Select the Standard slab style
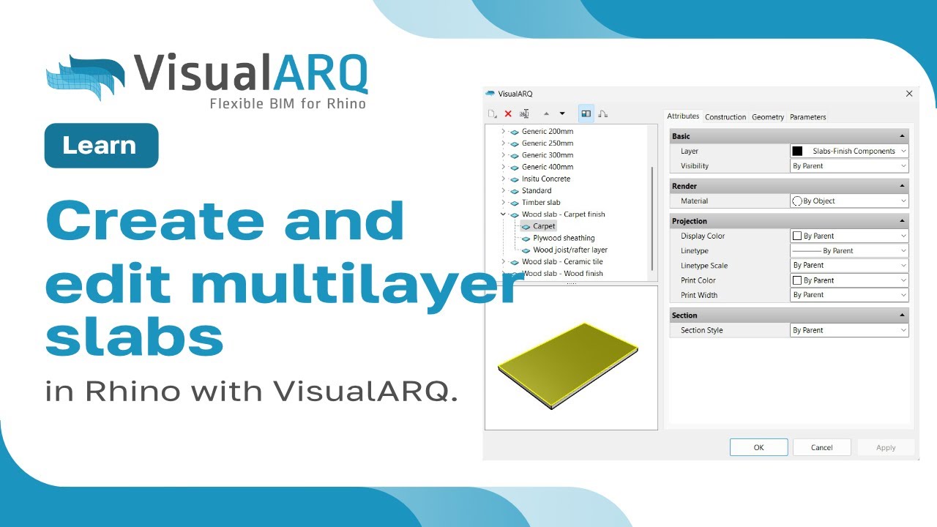This screenshot has height=527, width=937. (537, 191)
